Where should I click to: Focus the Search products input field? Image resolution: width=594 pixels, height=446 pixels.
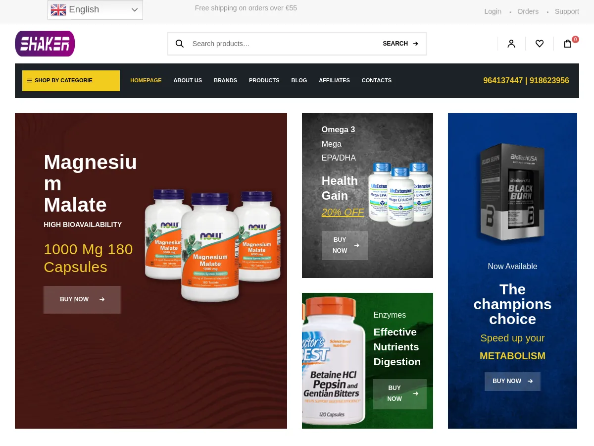pyautogui.click(x=282, y=44)
